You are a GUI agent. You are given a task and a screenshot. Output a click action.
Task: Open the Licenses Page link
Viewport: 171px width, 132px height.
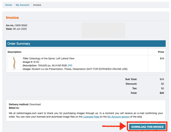point(91,116)
